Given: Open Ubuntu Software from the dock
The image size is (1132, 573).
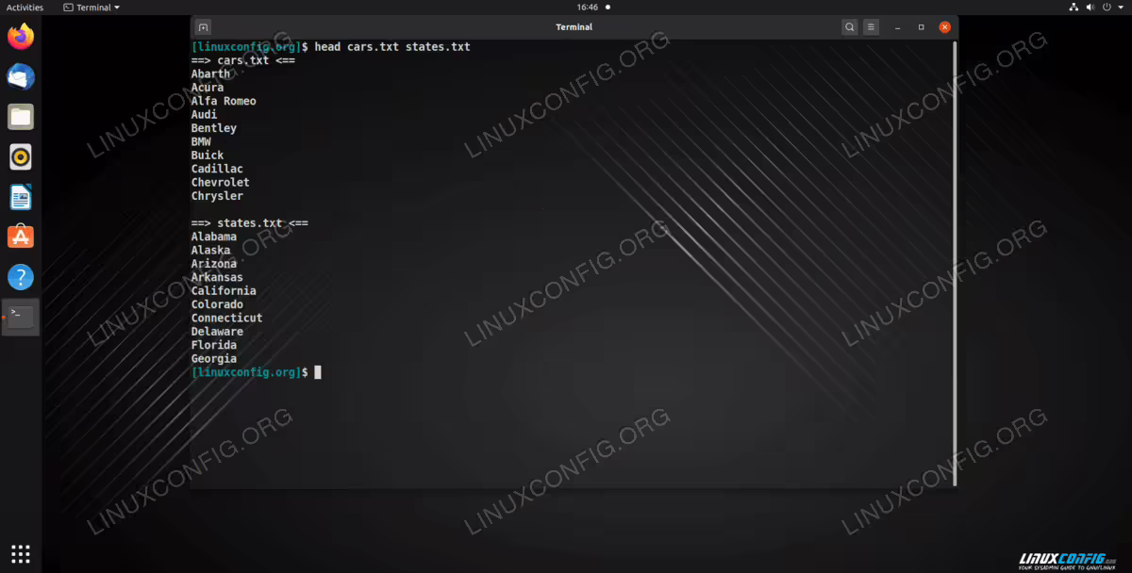Looking at the screenshot, I should tap(21, 237).
